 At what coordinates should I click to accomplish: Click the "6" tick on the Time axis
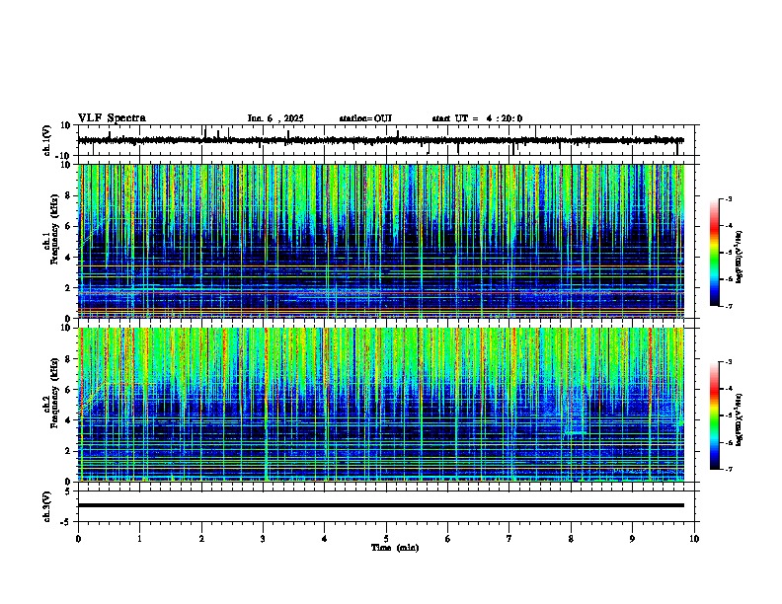tap(448, 539)
